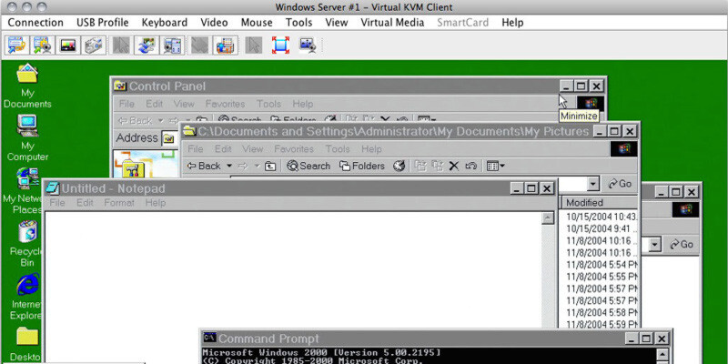Open Format menu in Notepad
The width and height of the screenshot is (728, 364).
[119, 203]
